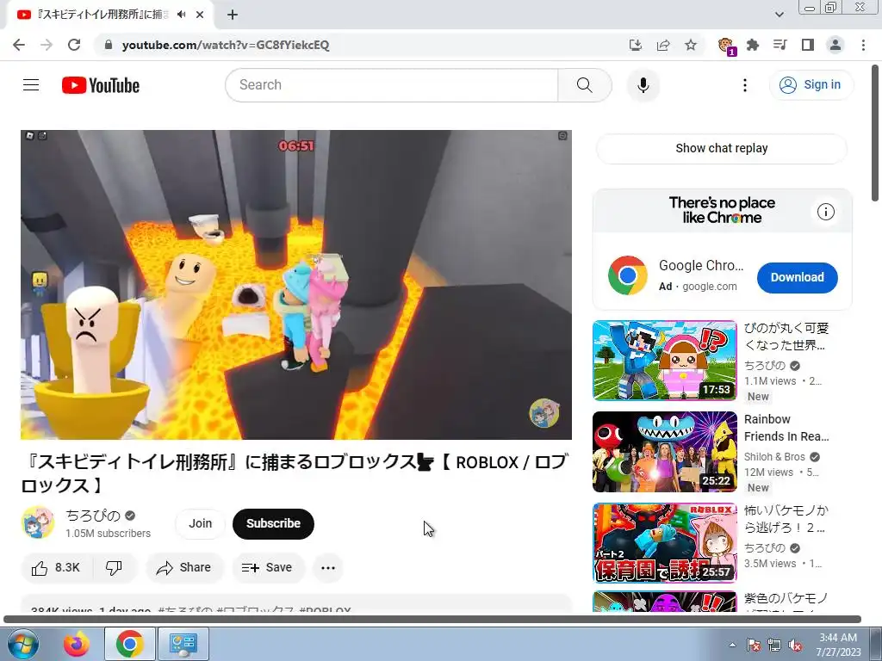Click the Sign in button
The height and width of the screenshot is (661, 882).
point(811,85)
